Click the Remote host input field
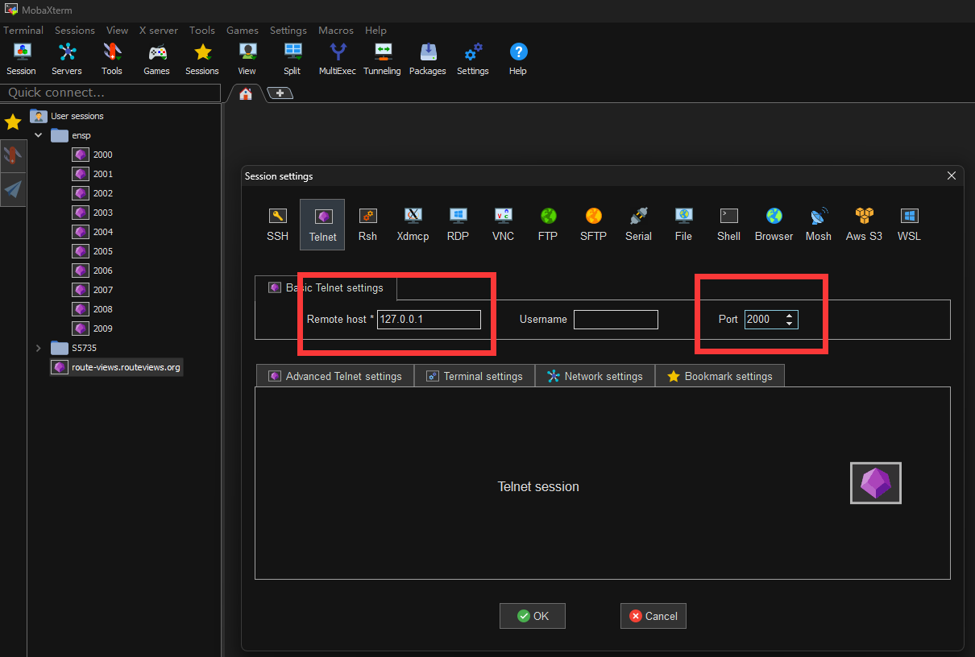Screen dimensions: 975x657 pos(429,320)
